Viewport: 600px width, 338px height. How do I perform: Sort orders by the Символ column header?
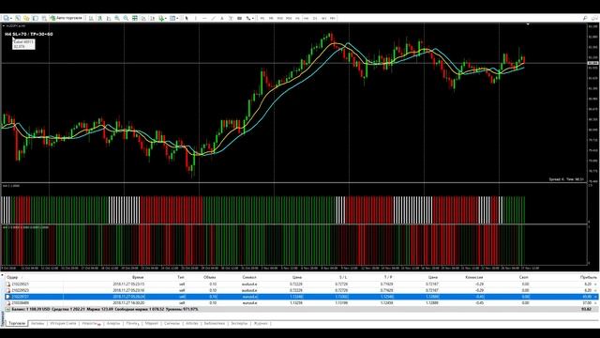249,277
